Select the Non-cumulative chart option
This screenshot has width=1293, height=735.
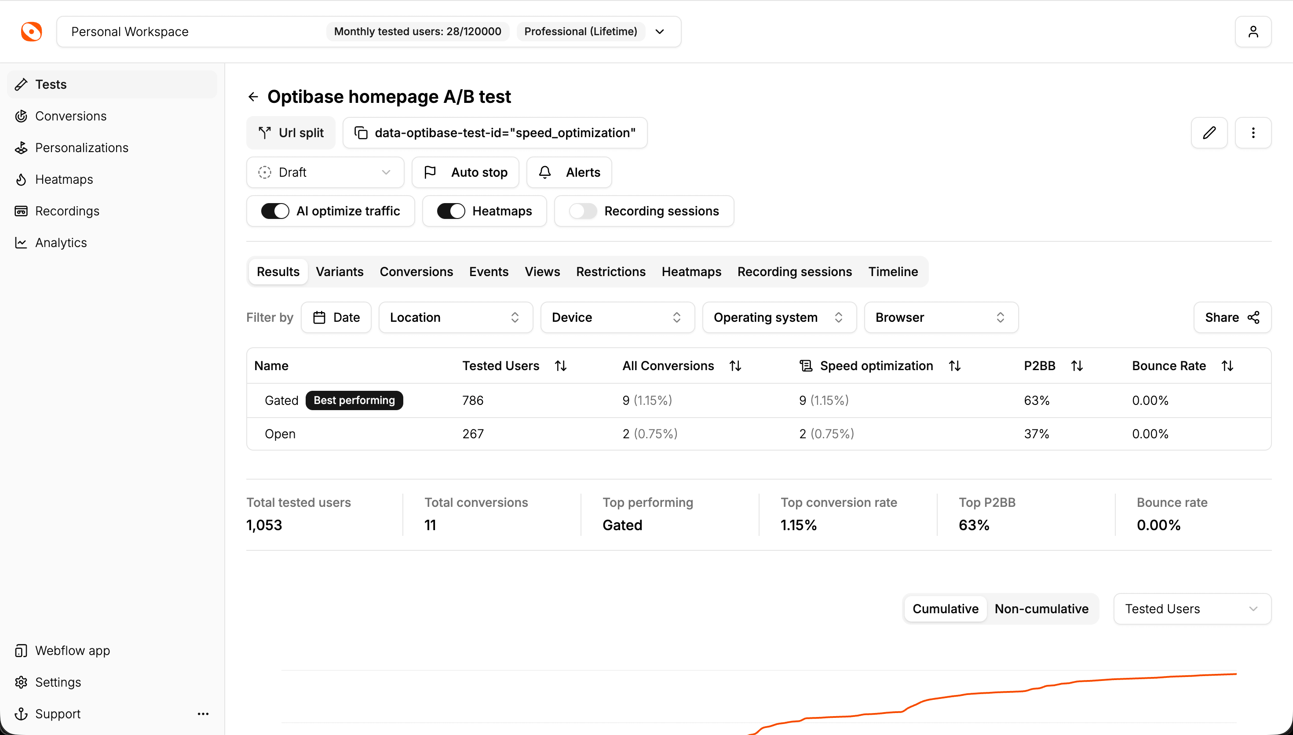pos(1041,609)
